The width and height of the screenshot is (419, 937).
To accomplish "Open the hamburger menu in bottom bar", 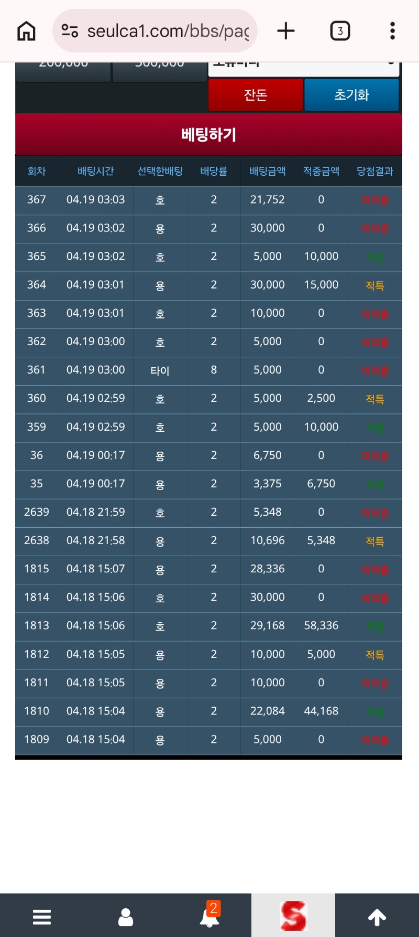I will [x=42, y=917].
